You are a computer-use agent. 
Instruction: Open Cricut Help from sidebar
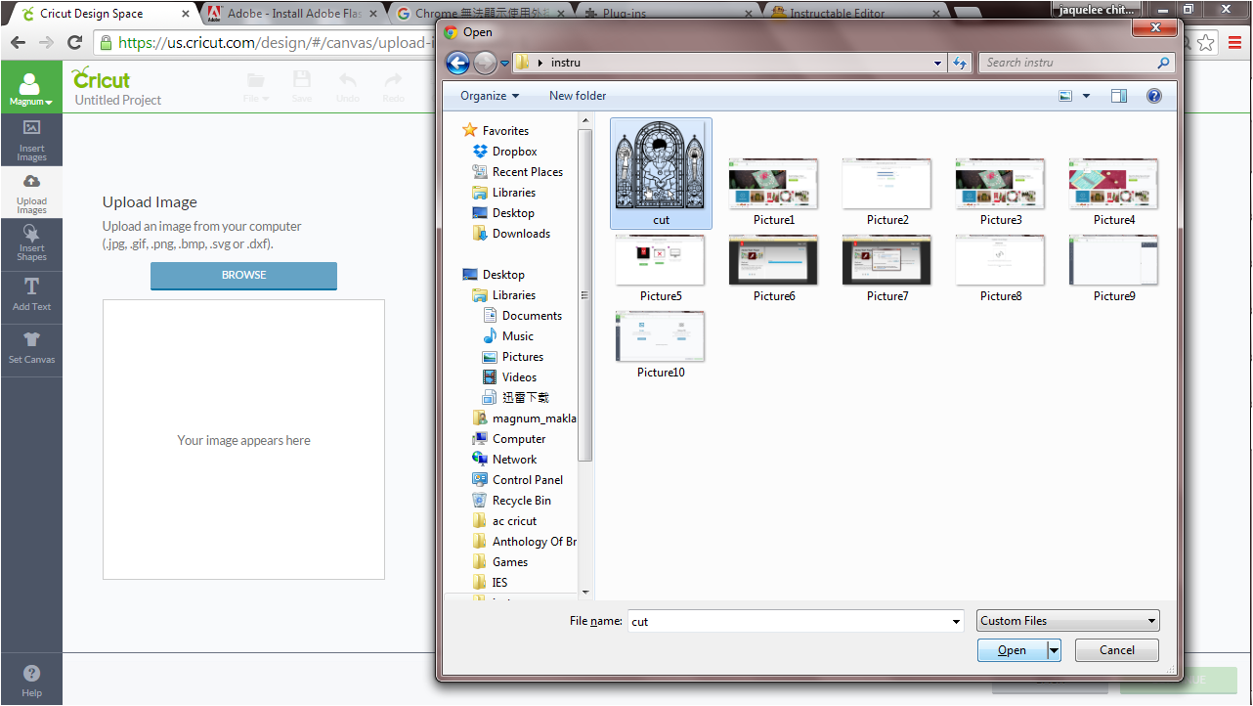pos(31,681)
